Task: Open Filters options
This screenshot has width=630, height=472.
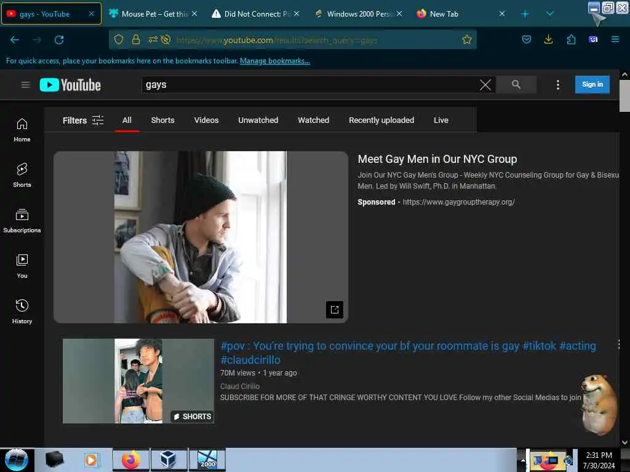Action: [x=83, y=120]
